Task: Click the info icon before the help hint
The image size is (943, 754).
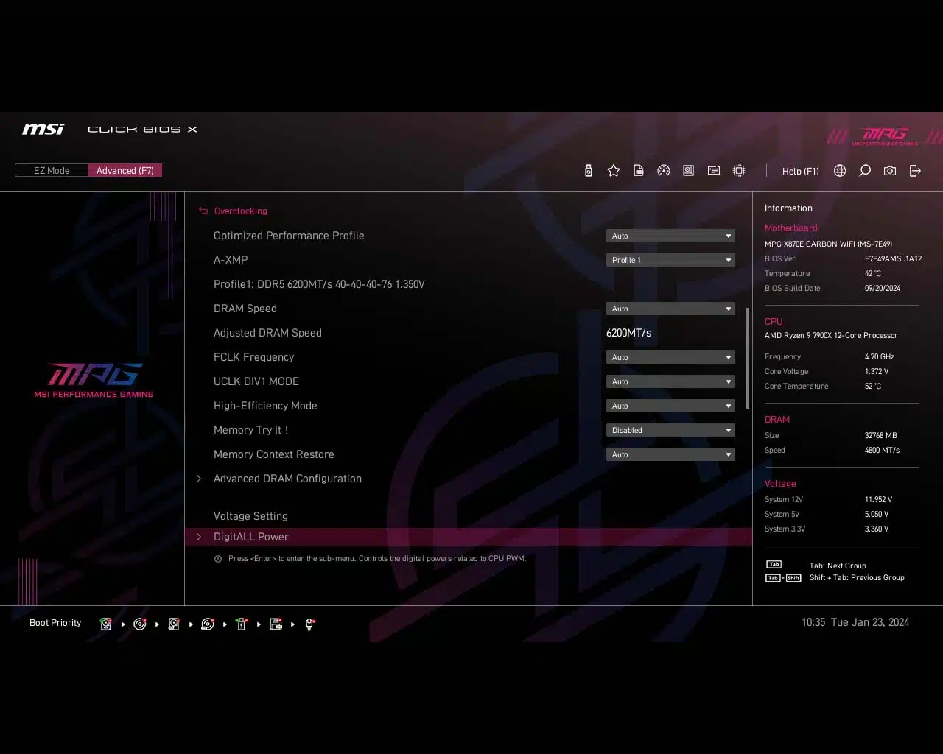Action: [218, 559]
